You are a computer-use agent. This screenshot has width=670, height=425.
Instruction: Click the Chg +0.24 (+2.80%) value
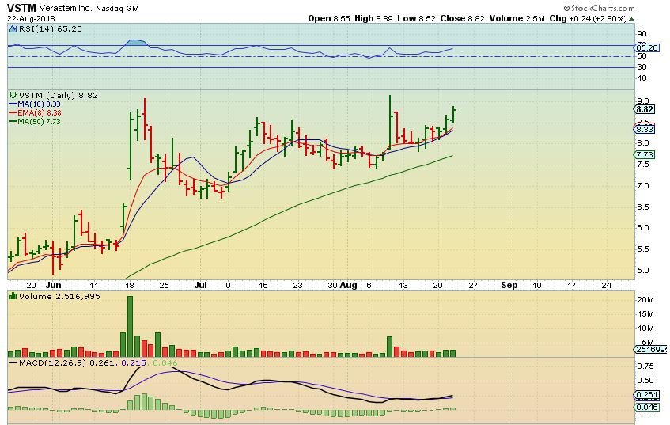(x=588, y=18)
